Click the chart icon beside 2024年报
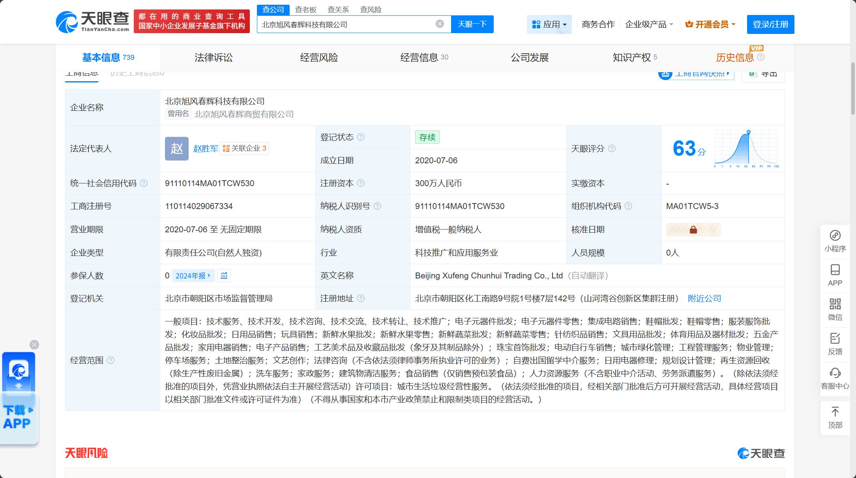 pos(224,276)
